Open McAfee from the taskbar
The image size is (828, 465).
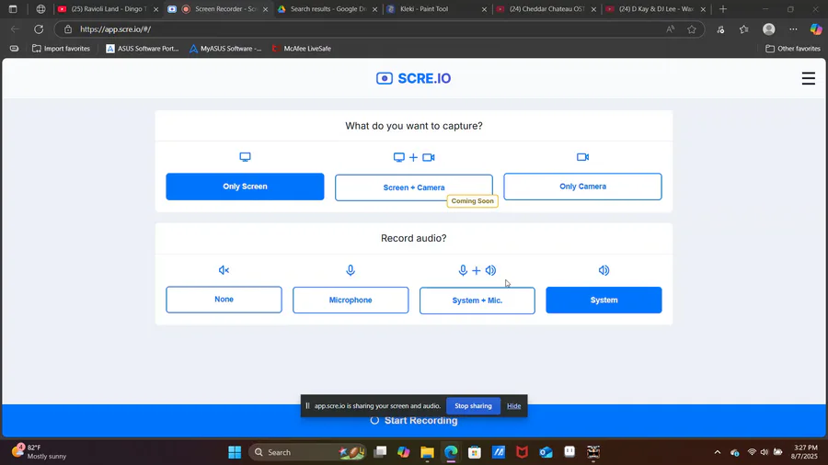tap(523, 452)
